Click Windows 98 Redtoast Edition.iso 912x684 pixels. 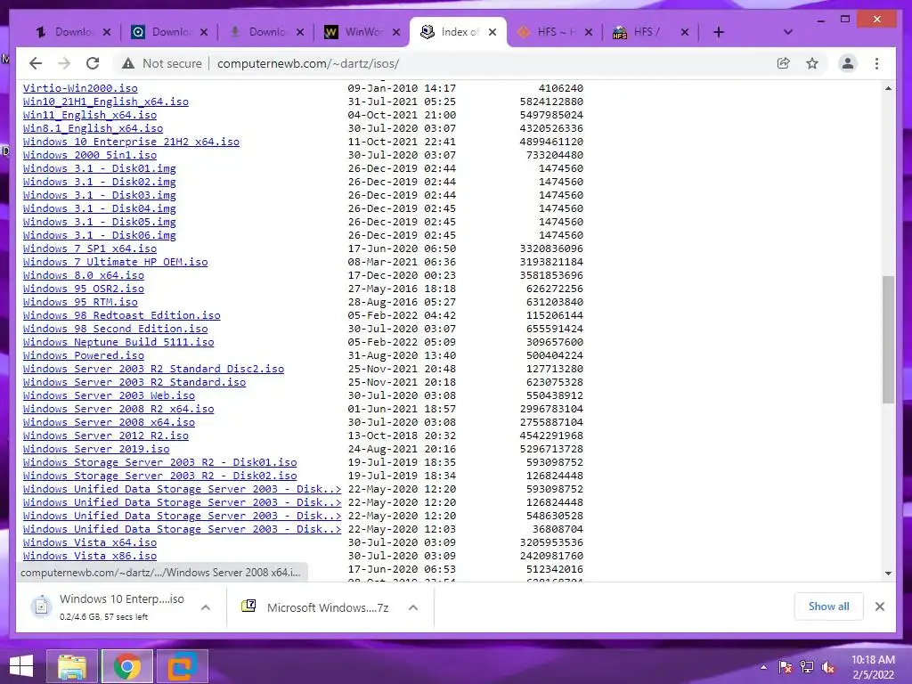pyautogui.click(x=121, y=316)
